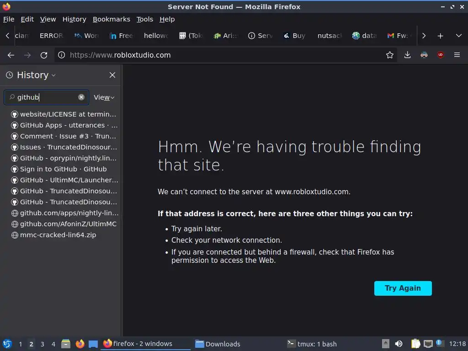Open Comment · Issue #3 history entry
The width and height of the screenshot is (468, 351).
click(x=63, y=136)
